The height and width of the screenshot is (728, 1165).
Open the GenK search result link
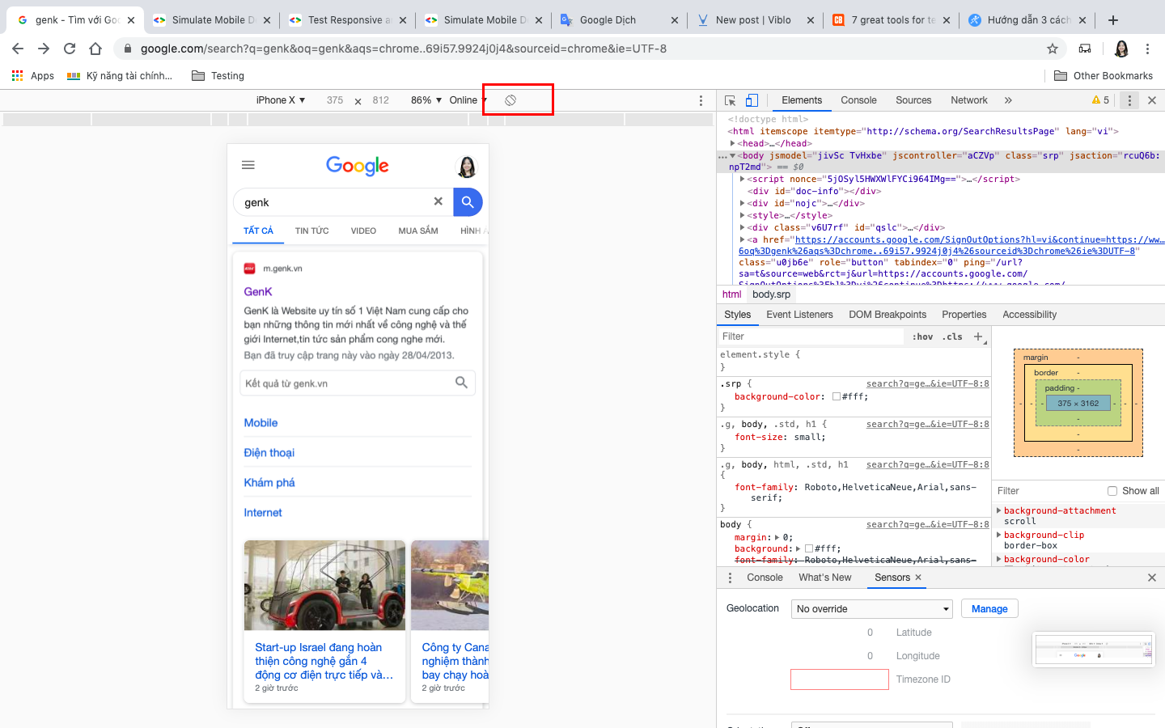click(258, 291)
